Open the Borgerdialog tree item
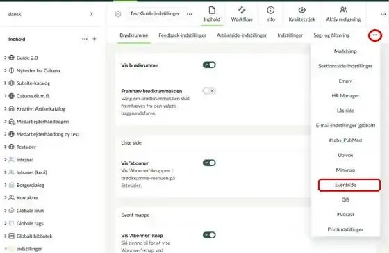 pyautogui.click(x=30, y=185)
